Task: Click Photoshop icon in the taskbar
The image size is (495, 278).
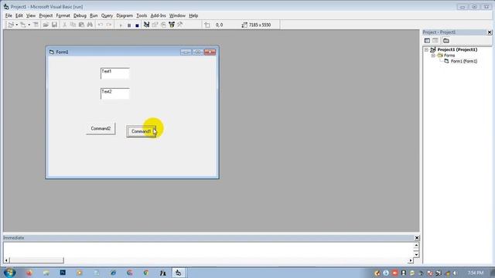Action: coord(63,273)
